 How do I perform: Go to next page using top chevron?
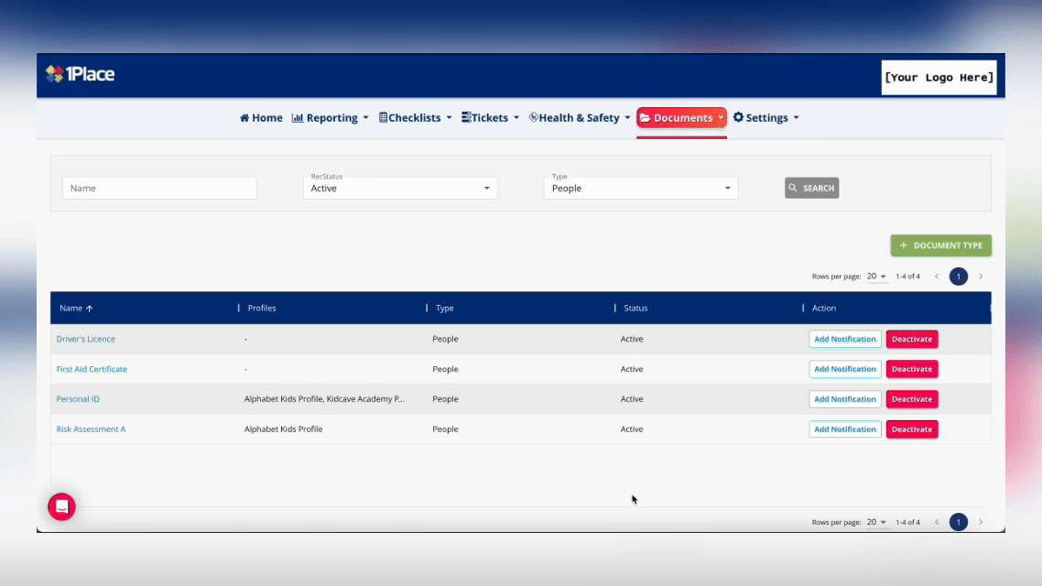(x=981, y=277)
